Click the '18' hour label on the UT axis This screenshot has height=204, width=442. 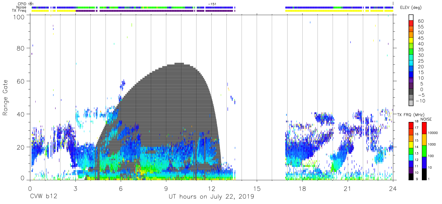(x=302, y=189)
